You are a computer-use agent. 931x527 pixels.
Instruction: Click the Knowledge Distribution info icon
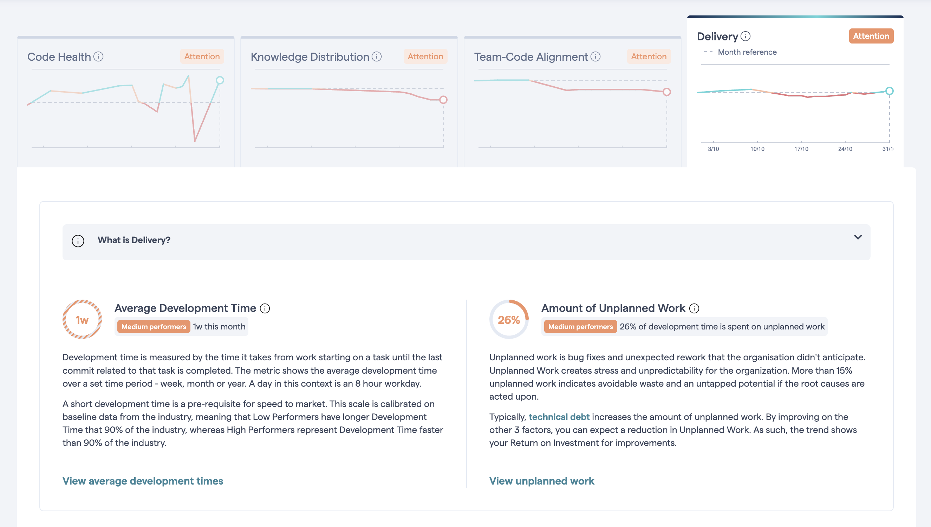(377, 57)
